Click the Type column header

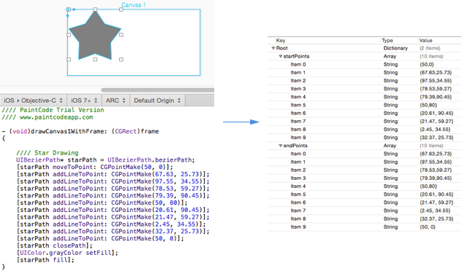pyautogui.click(x=387, y=41)
